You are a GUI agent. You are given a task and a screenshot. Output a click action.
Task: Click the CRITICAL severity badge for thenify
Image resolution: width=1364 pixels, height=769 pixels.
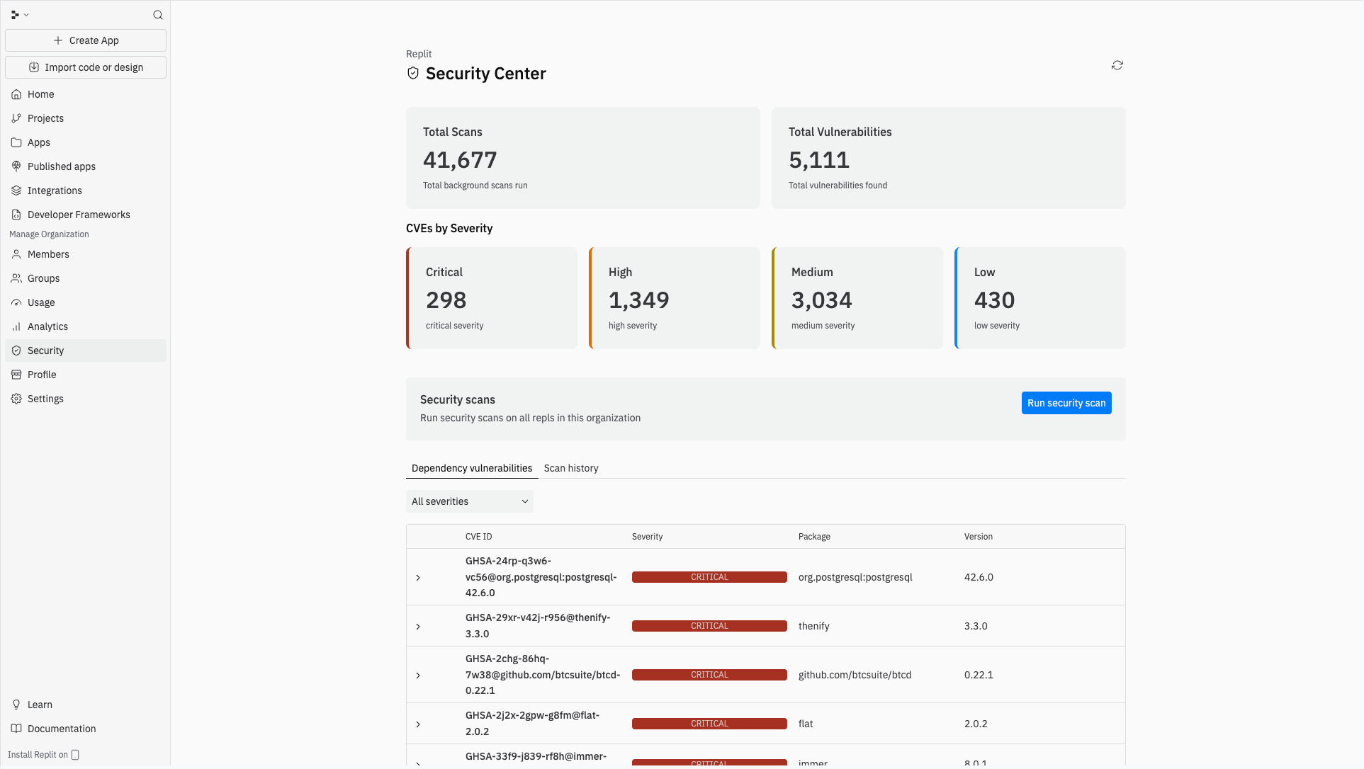[x=709, y=626]
